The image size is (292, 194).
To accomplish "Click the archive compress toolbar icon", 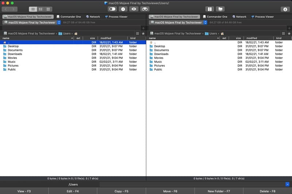I will coord(210,9).
